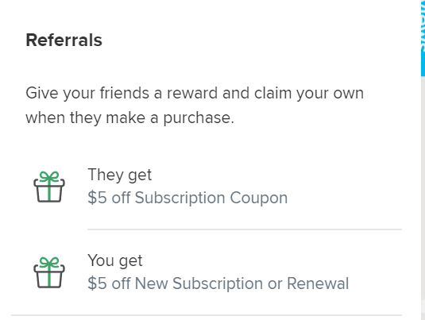Click the $5 amount in the You get reward
Image resolution: width=425 pixels, height=320 pixels.
point(97,283)
